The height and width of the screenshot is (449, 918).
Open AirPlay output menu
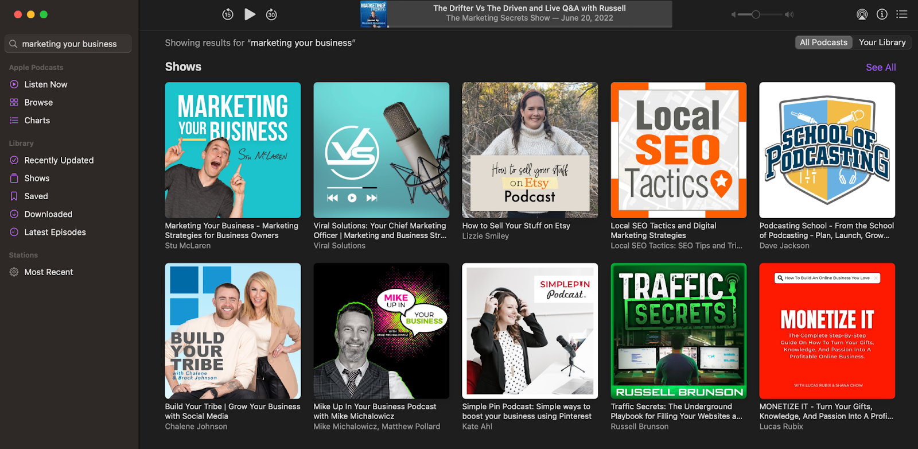[862, 14]
